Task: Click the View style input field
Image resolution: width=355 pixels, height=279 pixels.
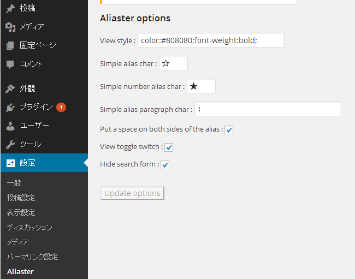Action: coord(211,40)
